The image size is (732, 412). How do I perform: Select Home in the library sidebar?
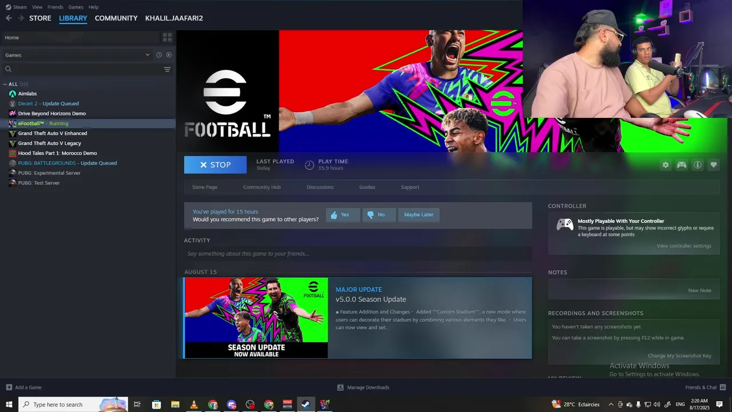coord(80,37)
